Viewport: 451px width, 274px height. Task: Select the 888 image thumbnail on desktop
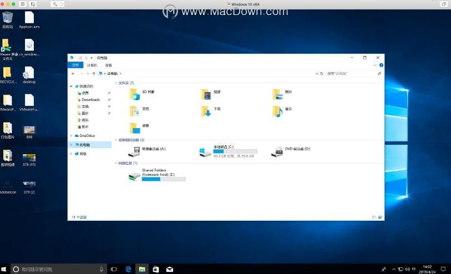29,132
